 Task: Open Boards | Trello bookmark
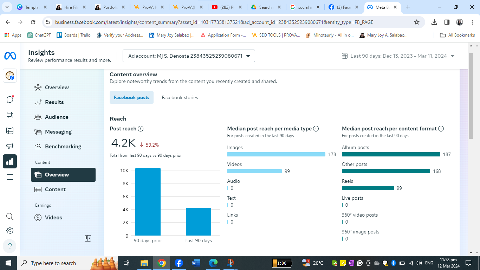click(x=73, y=35)
